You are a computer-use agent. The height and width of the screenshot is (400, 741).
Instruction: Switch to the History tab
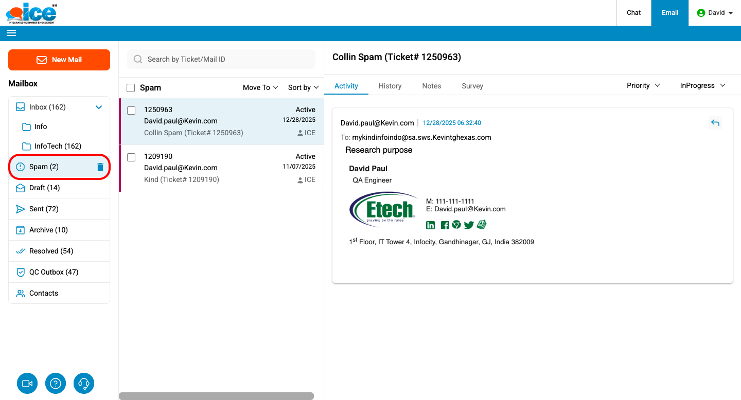(x=390, y=86)
